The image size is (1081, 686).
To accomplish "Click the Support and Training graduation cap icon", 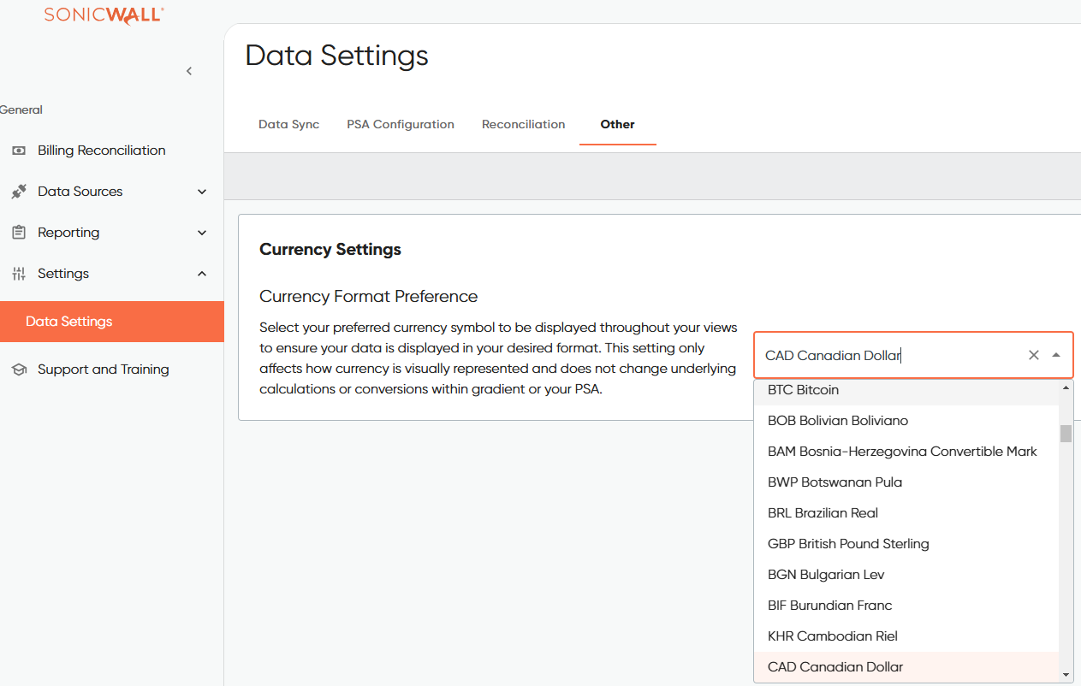I will [19, 370].
